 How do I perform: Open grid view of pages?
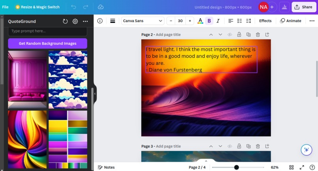coord(291,167)
